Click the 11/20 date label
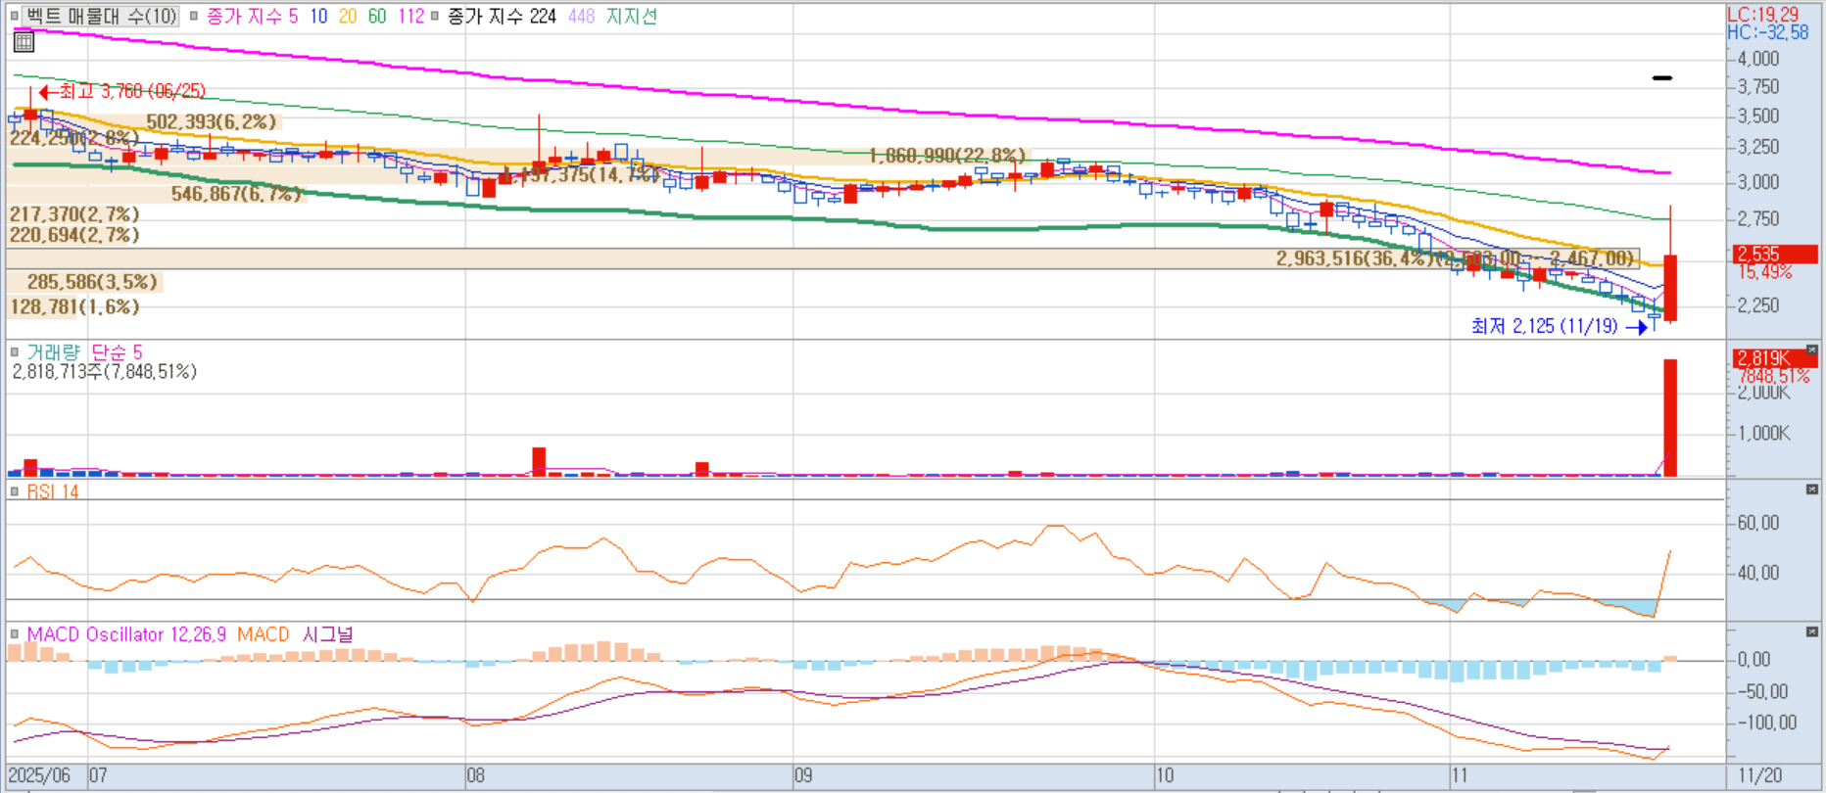1826x793 pixels. [x=1760, y=775]
